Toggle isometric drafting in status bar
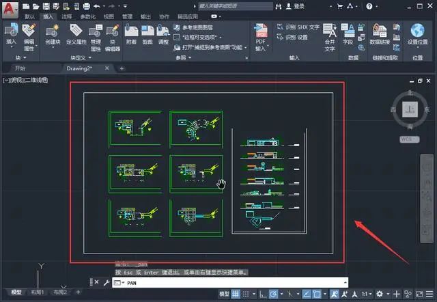 click(290, 294)
